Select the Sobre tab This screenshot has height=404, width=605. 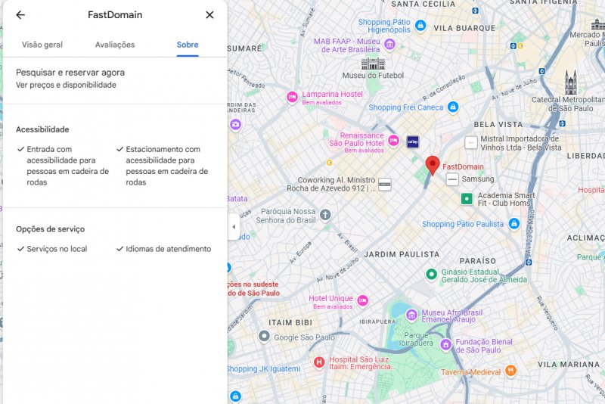188,45
